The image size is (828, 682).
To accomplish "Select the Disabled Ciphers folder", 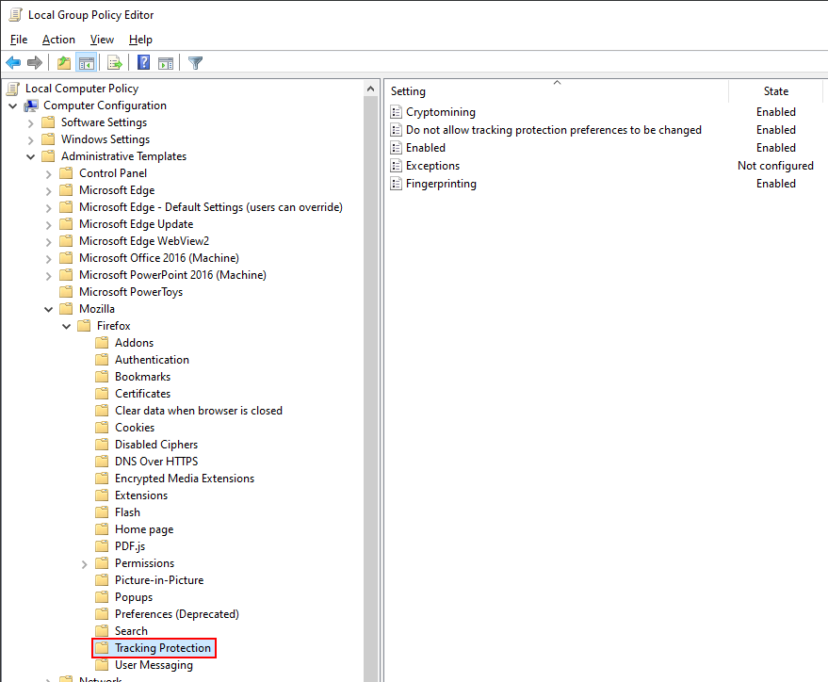I will tap(156, 445).
